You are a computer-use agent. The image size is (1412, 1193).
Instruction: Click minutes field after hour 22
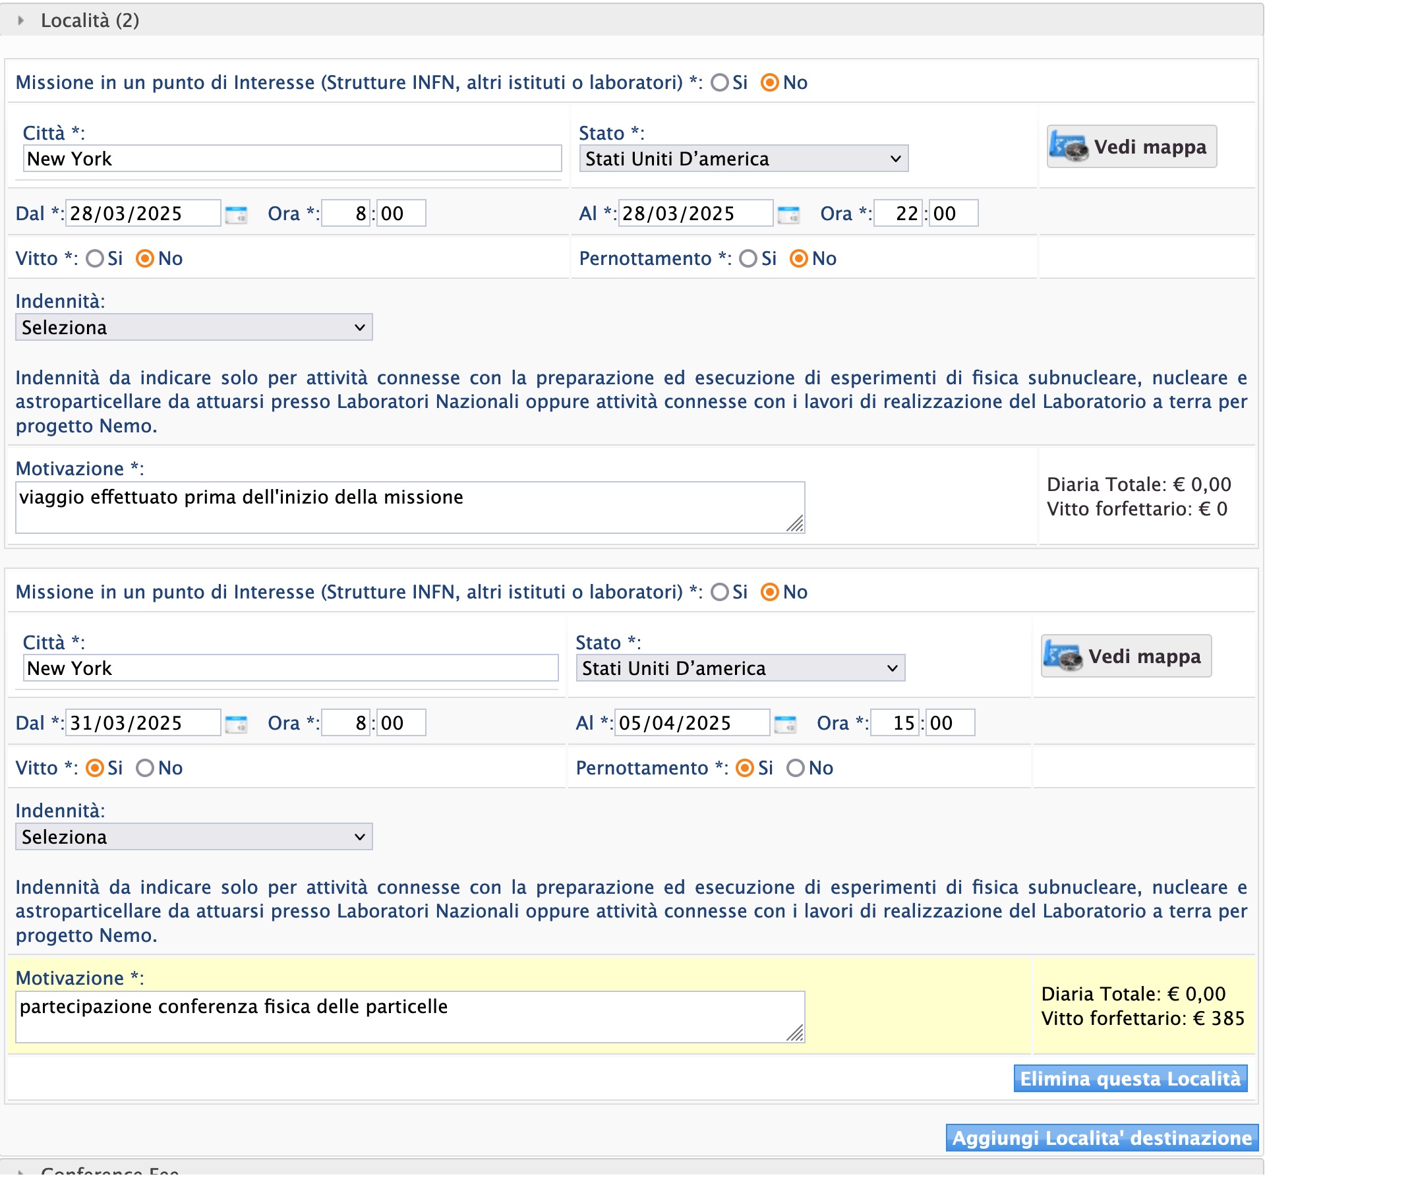click(x=953, y=214)
